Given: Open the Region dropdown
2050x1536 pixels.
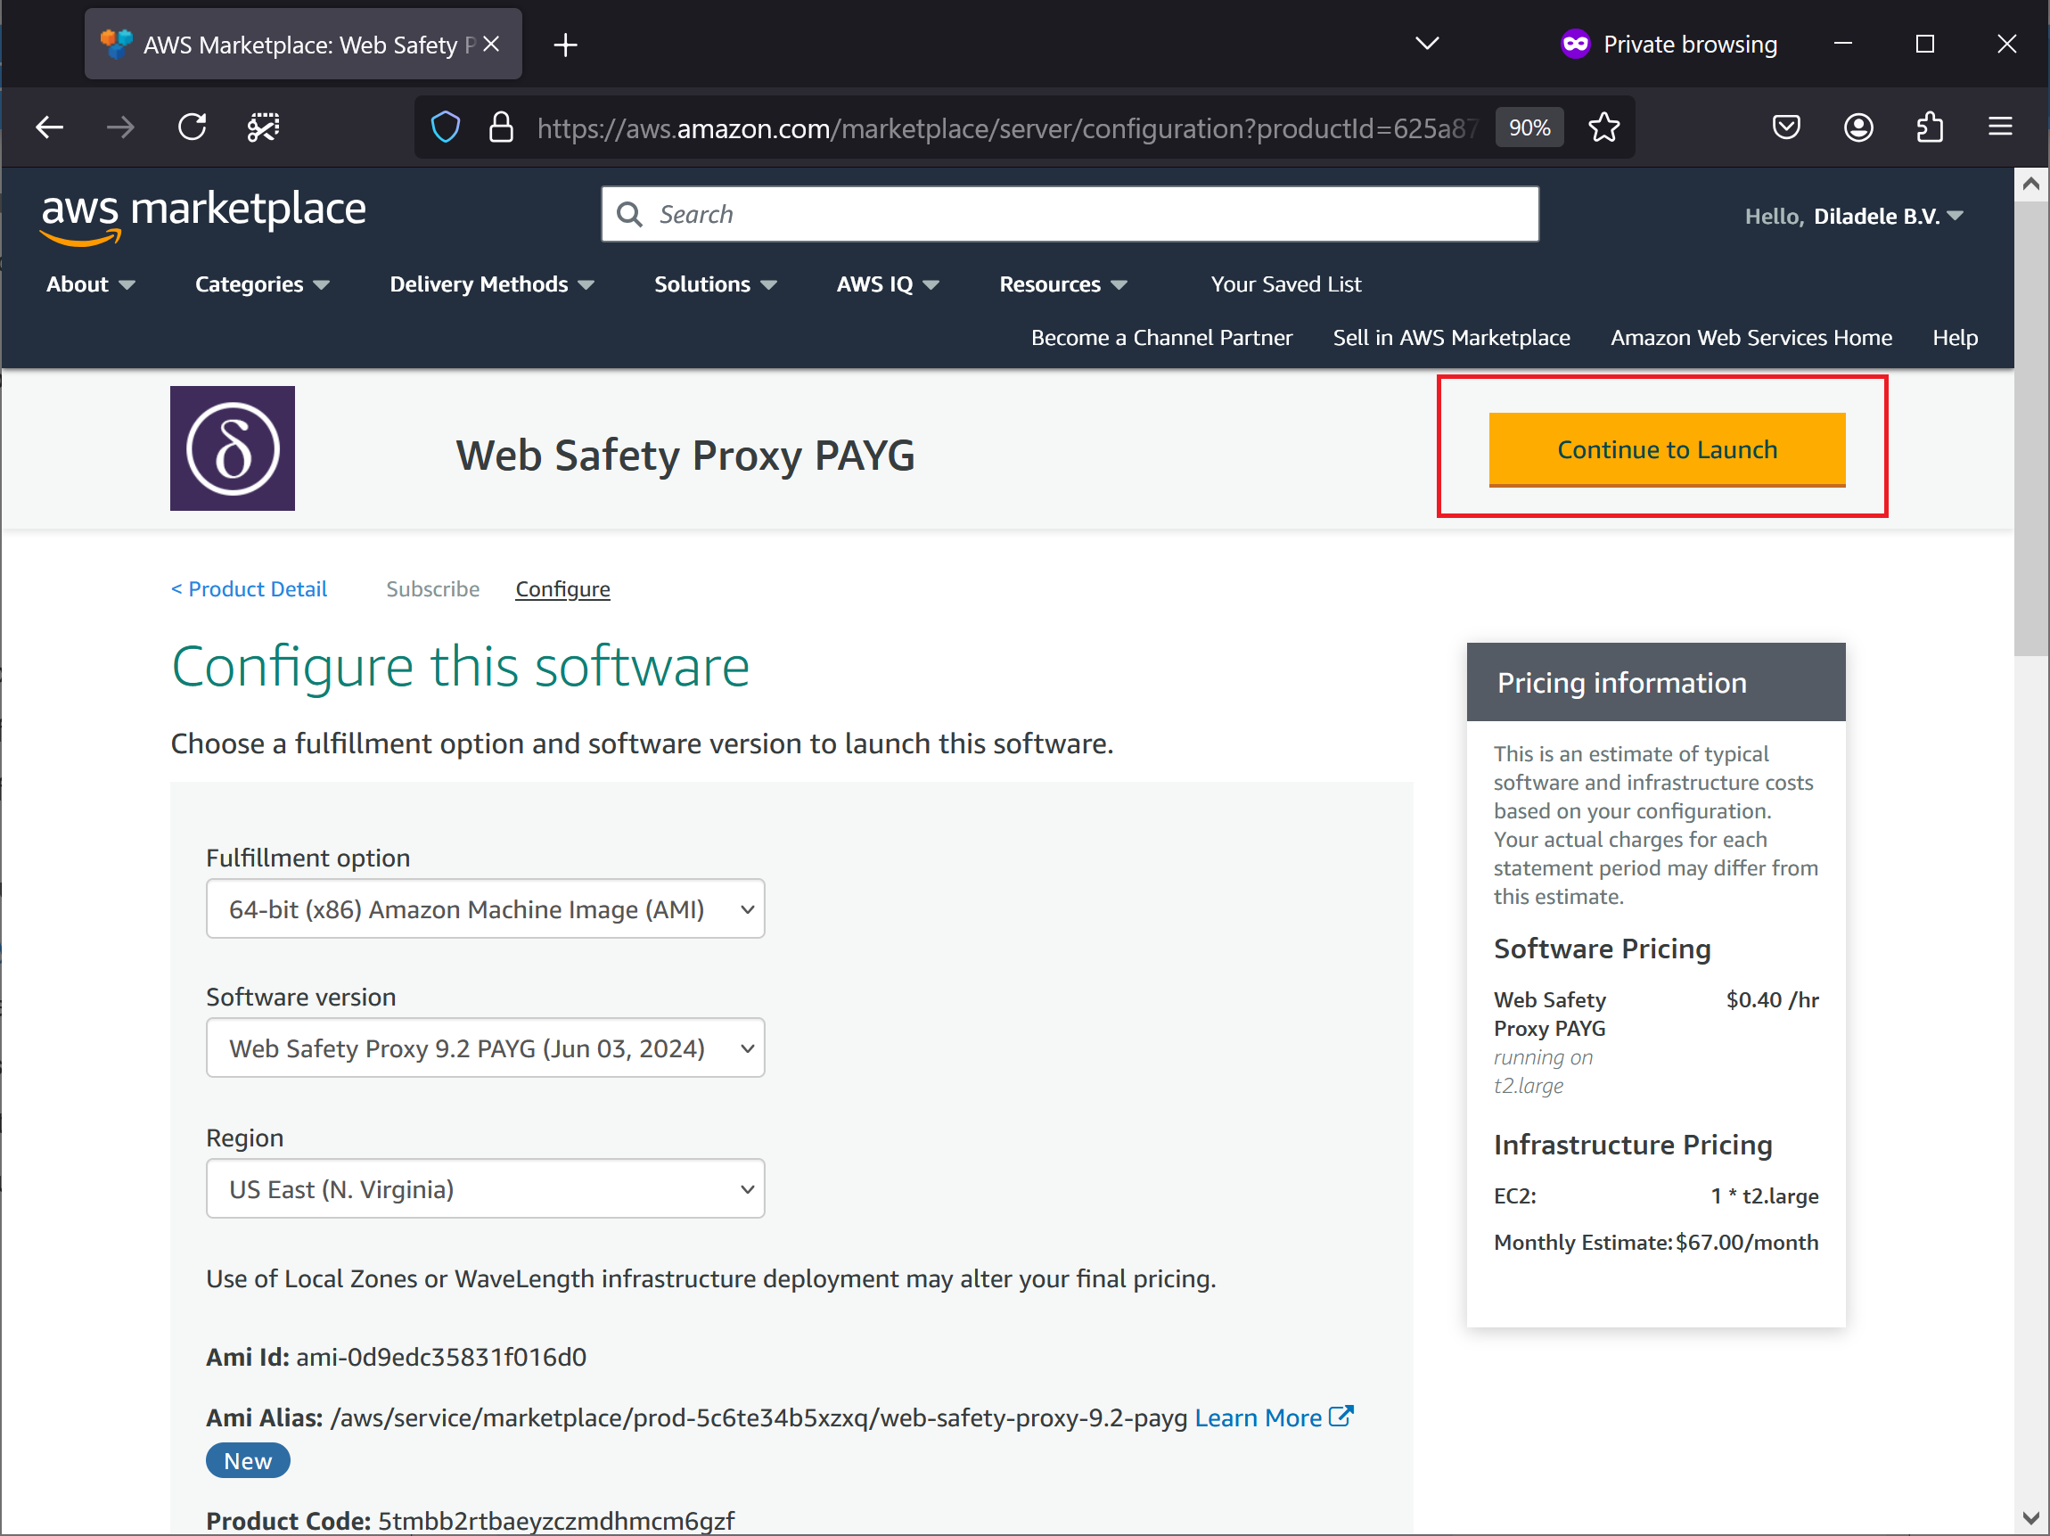Looking at the screenshot, I should [486, 1188].
